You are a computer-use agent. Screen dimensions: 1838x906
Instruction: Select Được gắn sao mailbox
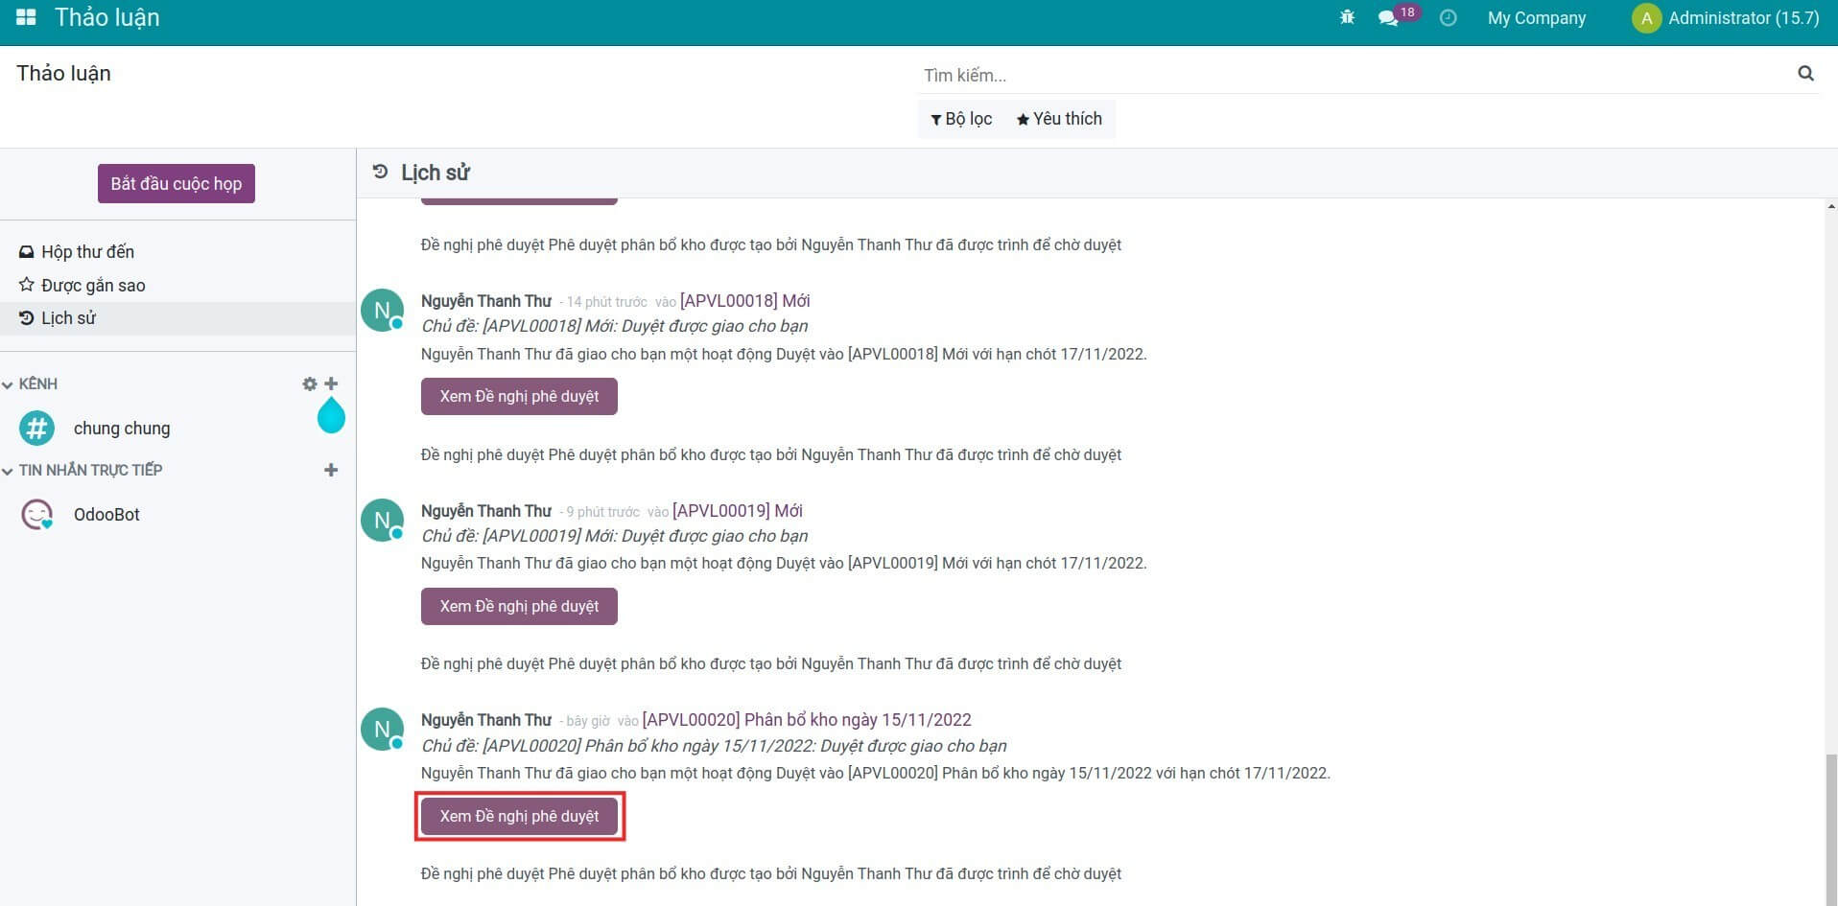pyautogui.click(x=93, y=286)
